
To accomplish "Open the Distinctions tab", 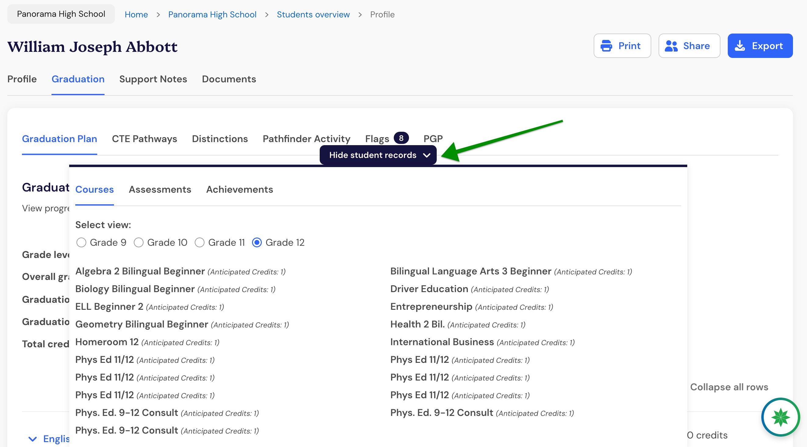I will pos(220,138).
